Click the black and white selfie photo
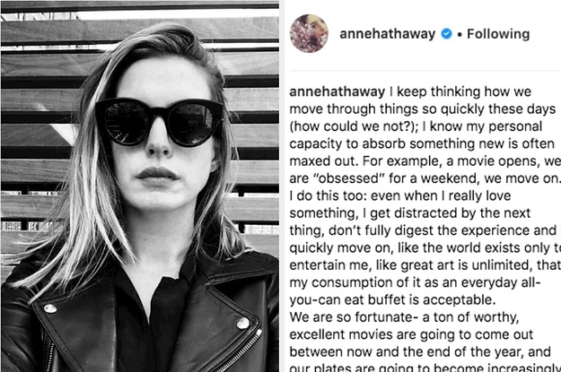561x372 pixels. pyautogui.click(x=140, y=186)
